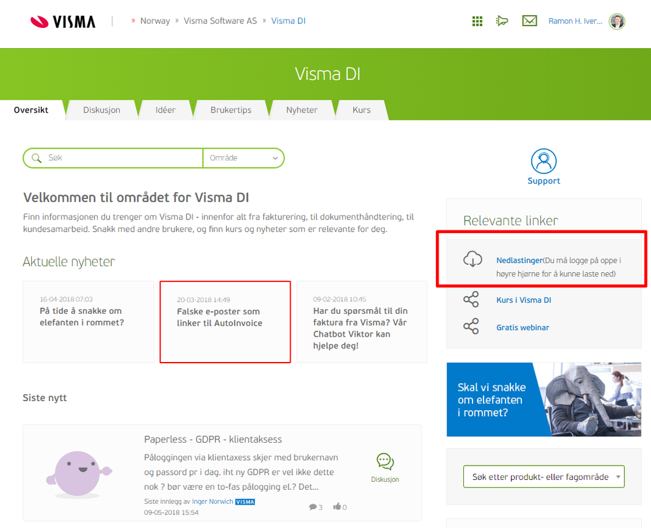
Task: Select the Oversikt tab
Action: click(x=31, y=110)
